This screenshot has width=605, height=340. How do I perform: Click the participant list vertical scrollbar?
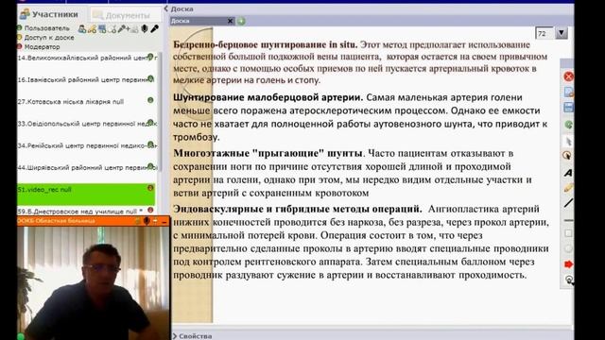[x=160, y=111]
